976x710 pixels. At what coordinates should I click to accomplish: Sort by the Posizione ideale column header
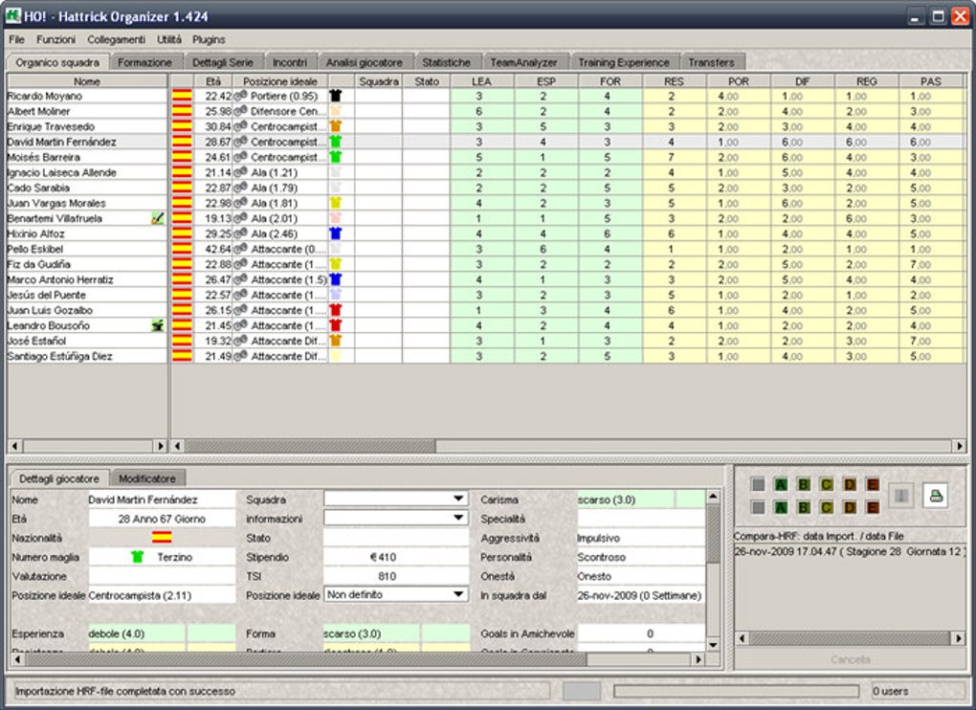(280, 81)
